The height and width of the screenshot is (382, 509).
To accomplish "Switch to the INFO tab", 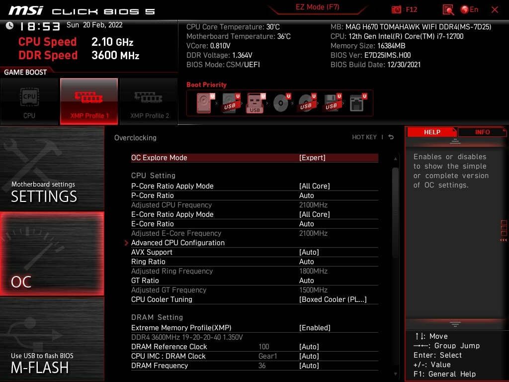I will [x=482, y=132].
